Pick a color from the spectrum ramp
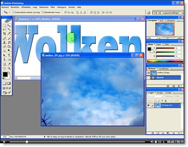The height and width of the screenshot is (147, 188). coord(165,61)
